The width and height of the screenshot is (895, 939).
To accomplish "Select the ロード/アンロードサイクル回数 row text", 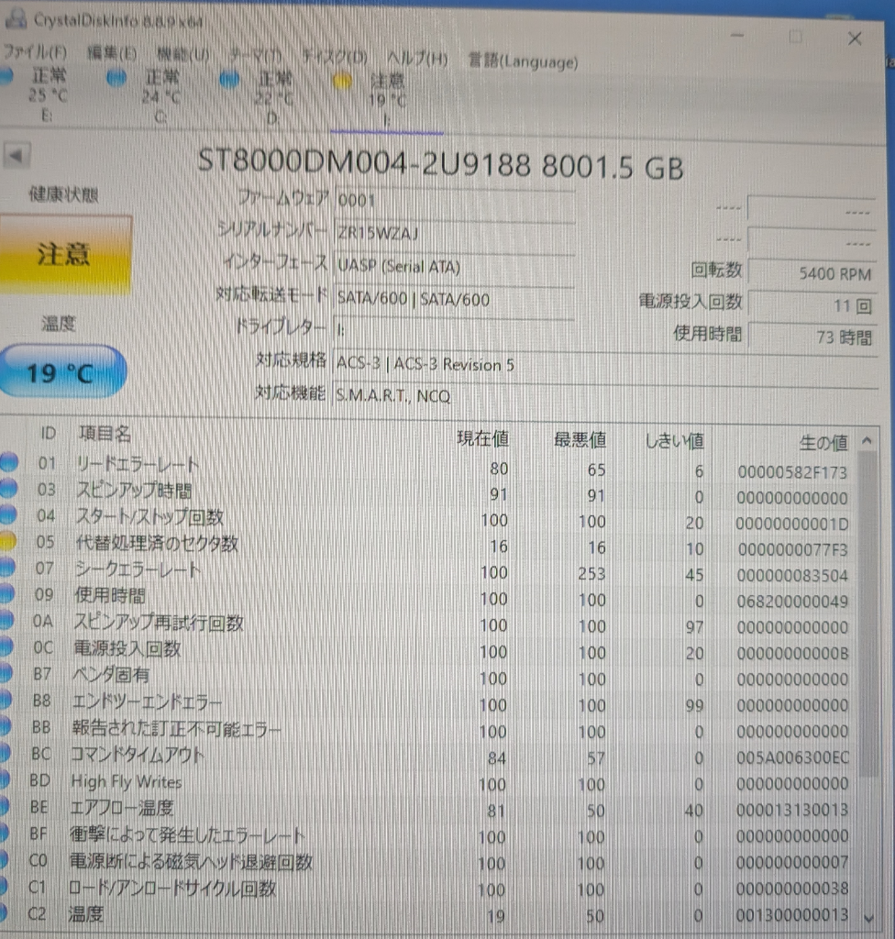I will (x=172, y=888).
